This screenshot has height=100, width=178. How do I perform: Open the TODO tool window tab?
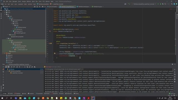tap(11, 94)
